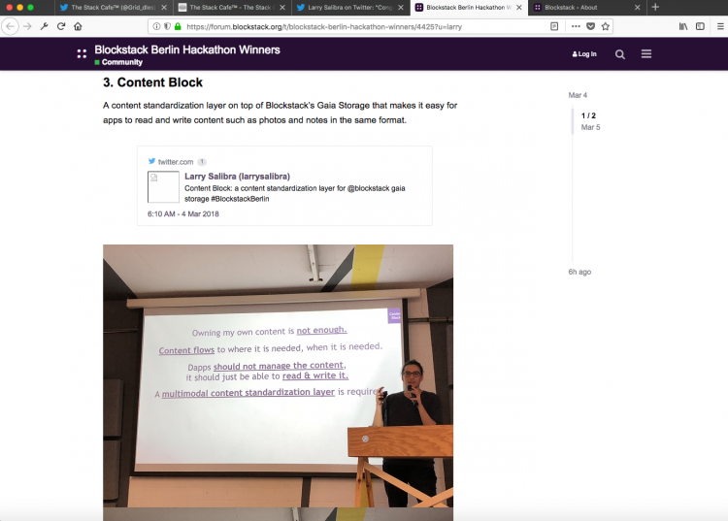Jump to Mar 4 on the topic timeline
728x521 pixels.
coord(578,95)
